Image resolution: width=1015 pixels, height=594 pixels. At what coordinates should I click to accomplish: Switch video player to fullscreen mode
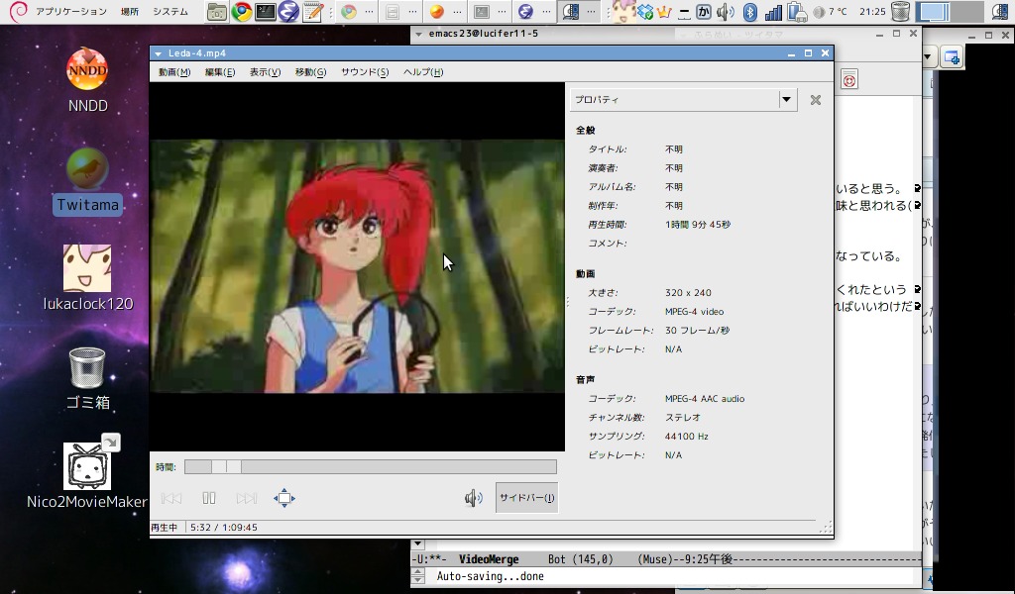284,498
